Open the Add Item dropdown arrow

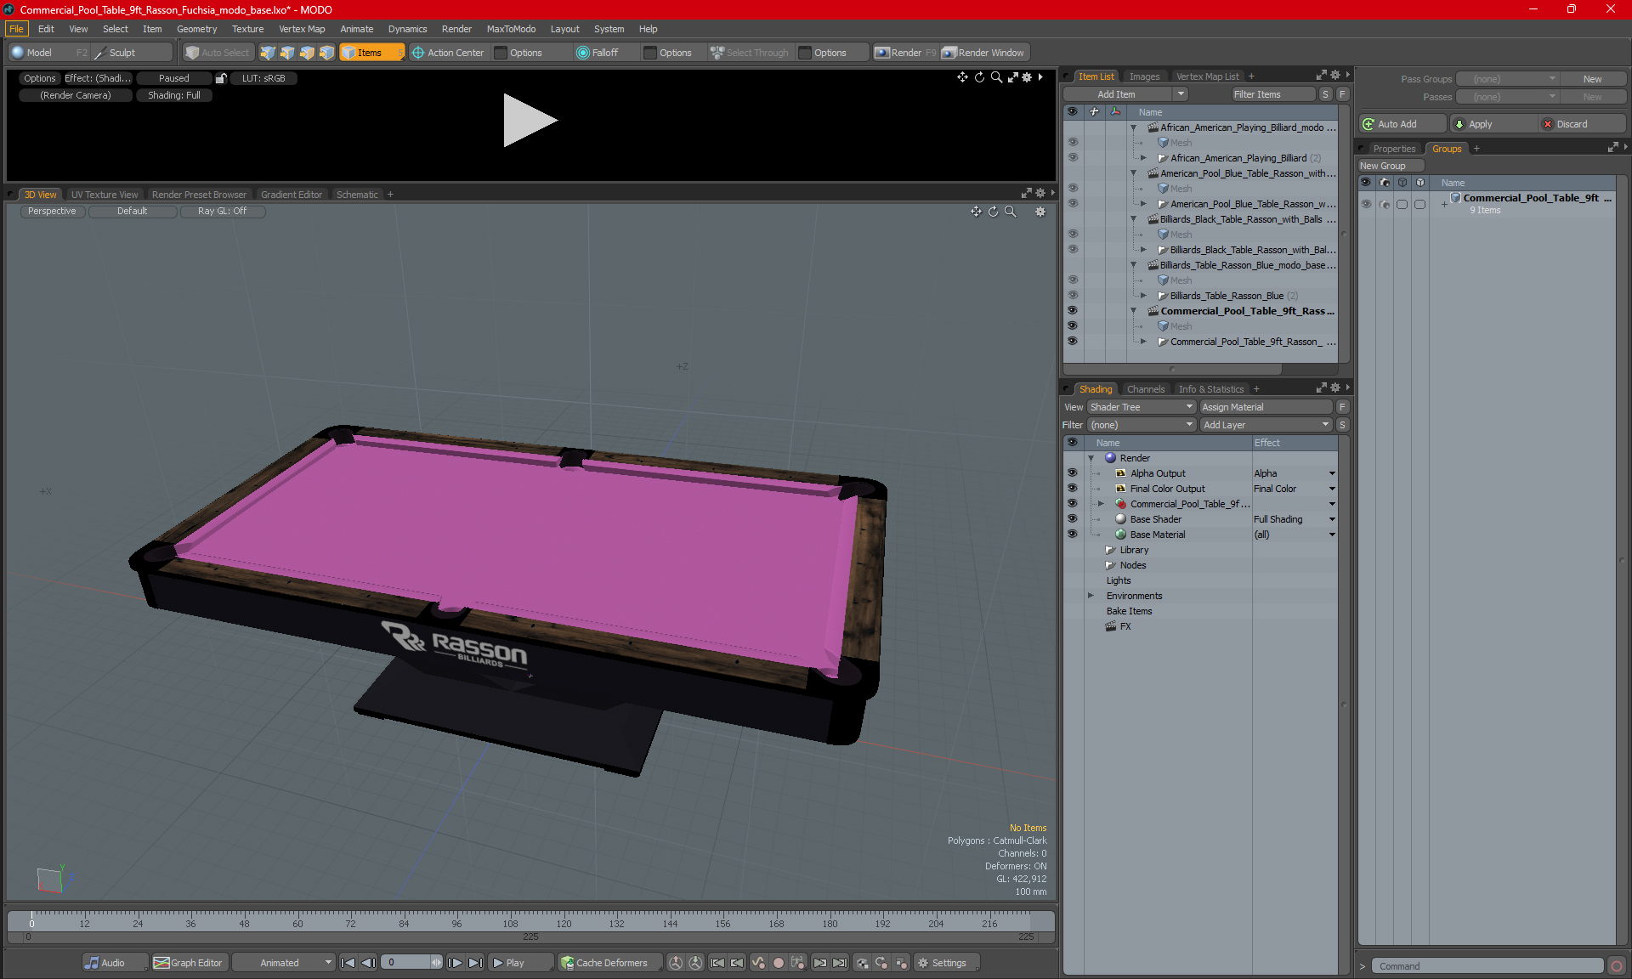1181,94
